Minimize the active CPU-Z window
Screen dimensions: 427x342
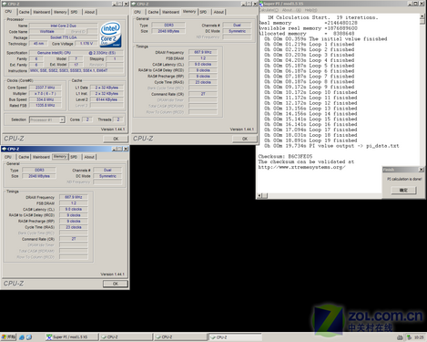point(114,149)
